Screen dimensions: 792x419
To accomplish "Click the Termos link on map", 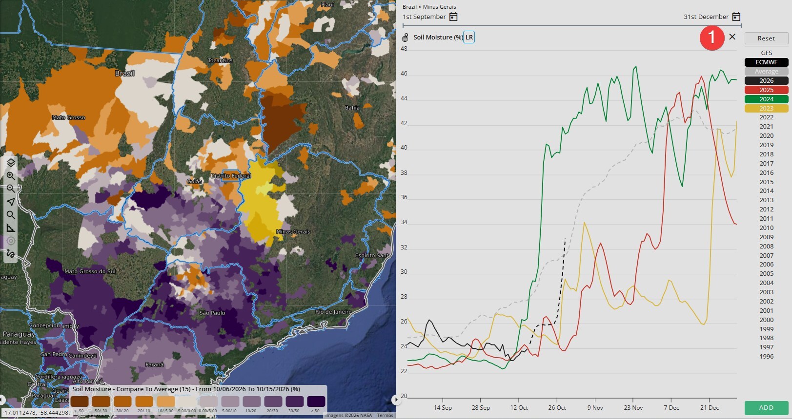I will pyautogui.click(x=385, y=416).
